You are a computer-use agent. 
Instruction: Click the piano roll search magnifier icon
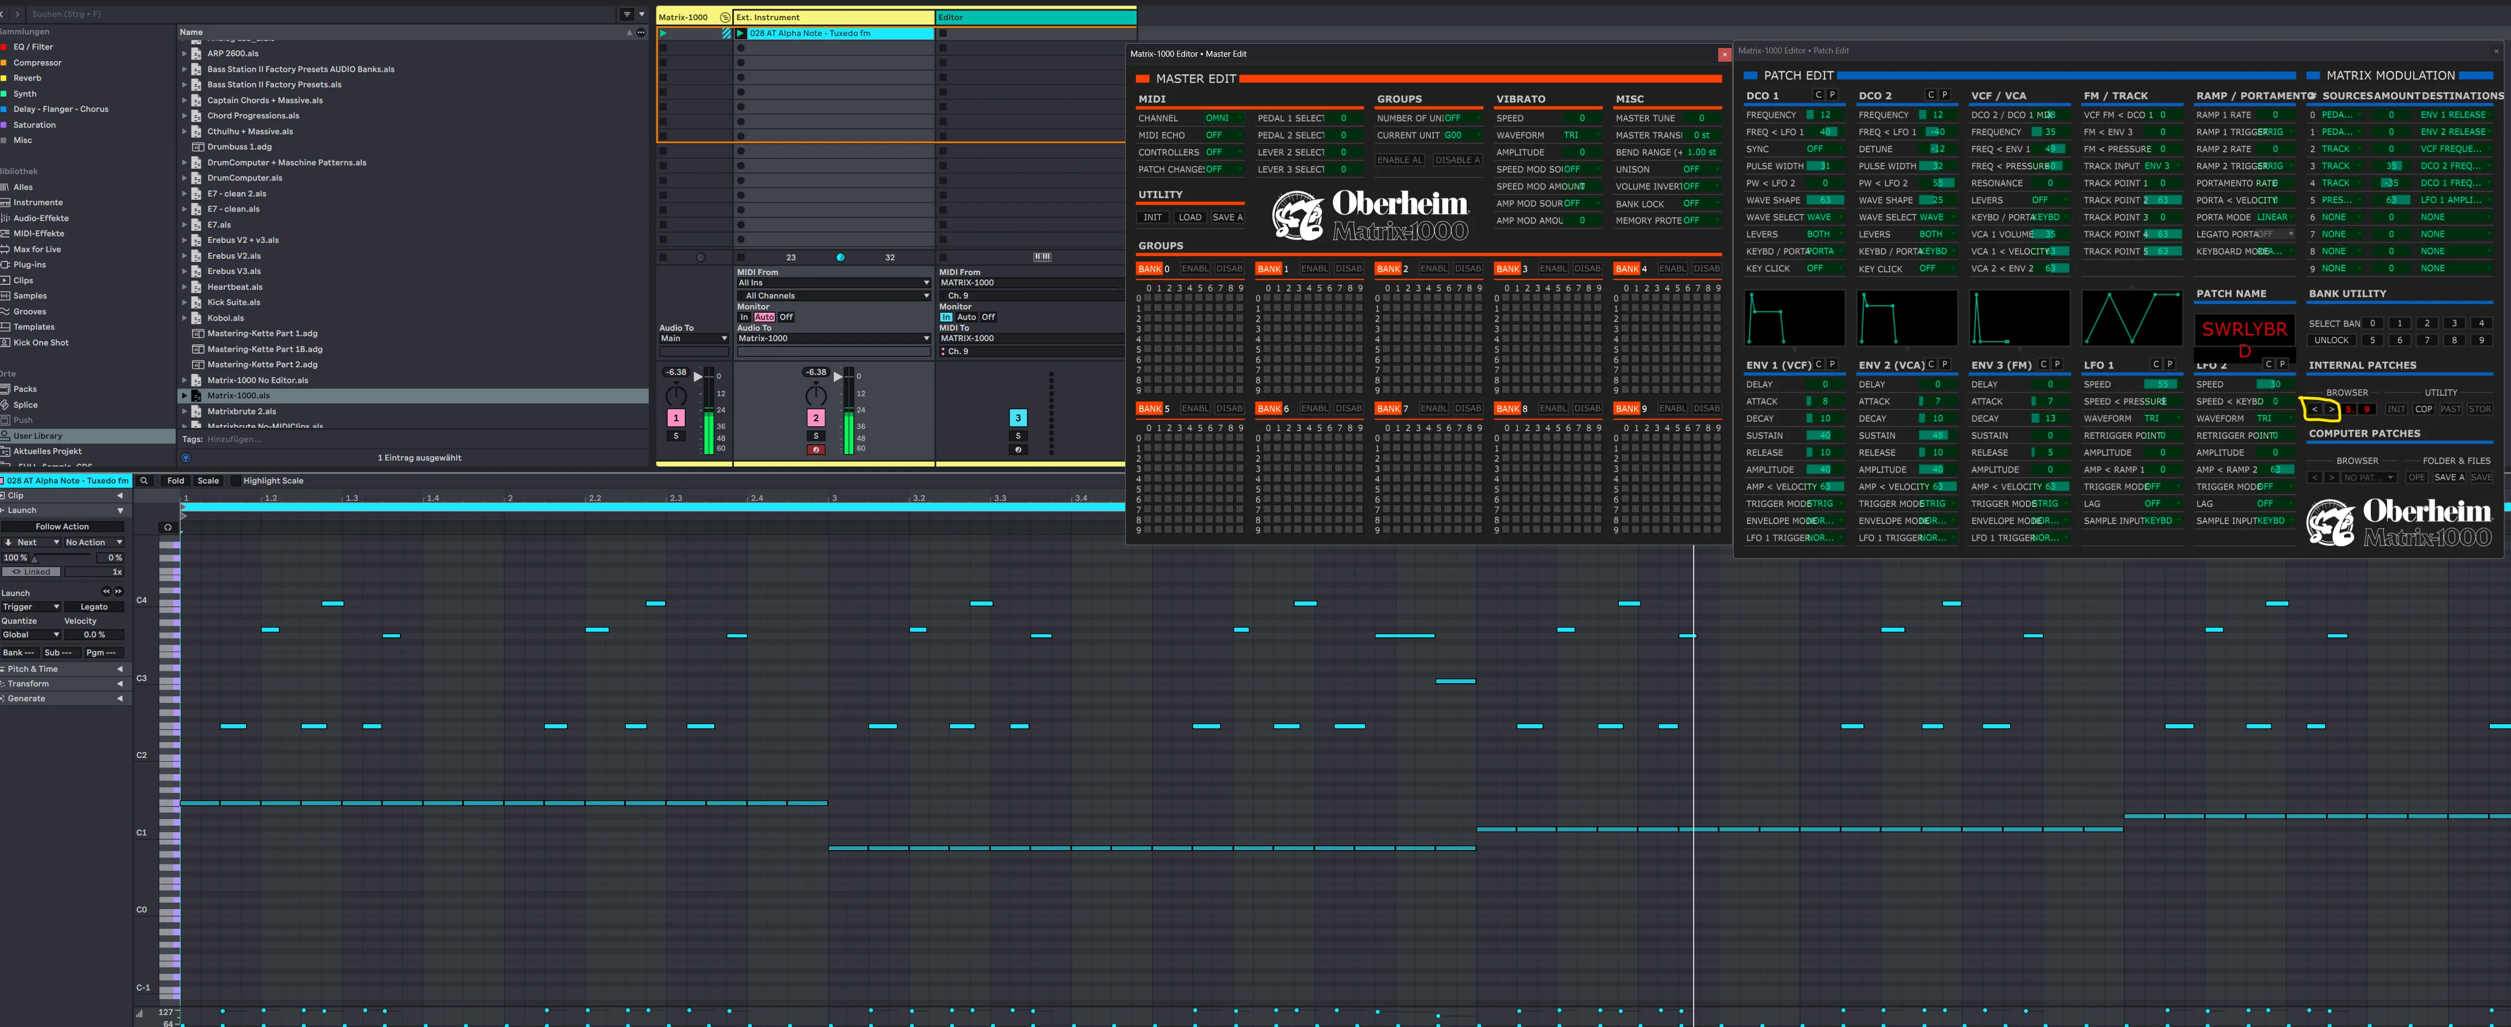(144, 481)
